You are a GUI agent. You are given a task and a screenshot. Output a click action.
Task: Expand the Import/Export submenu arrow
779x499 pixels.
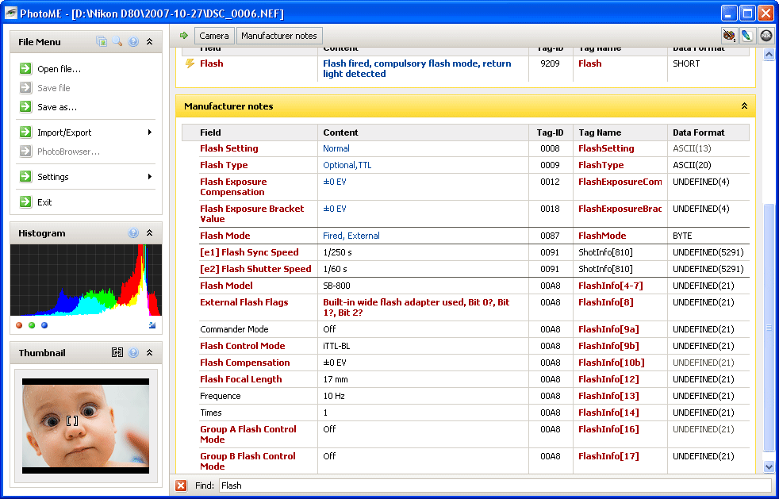[x=150, y=132]
